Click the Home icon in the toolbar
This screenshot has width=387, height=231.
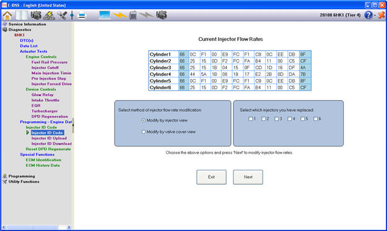7,15
